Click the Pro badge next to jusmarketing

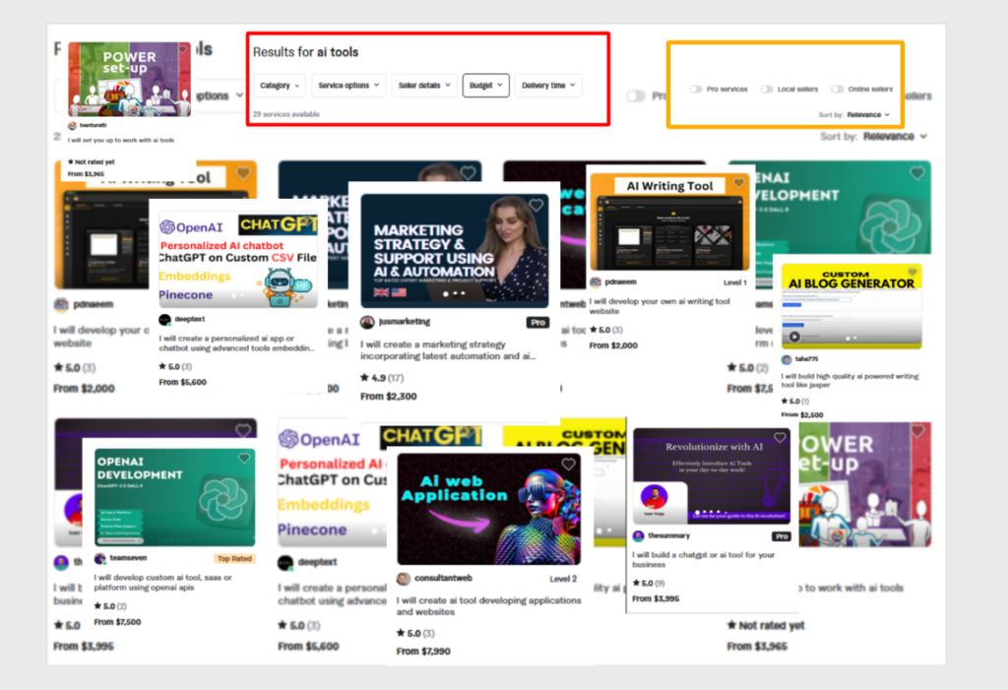pyautogui.click(x=537, y=322)
